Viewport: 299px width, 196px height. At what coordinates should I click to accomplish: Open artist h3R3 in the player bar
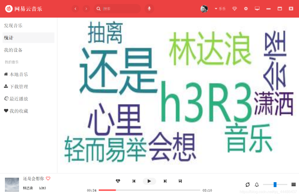click(x=43, y=188)
